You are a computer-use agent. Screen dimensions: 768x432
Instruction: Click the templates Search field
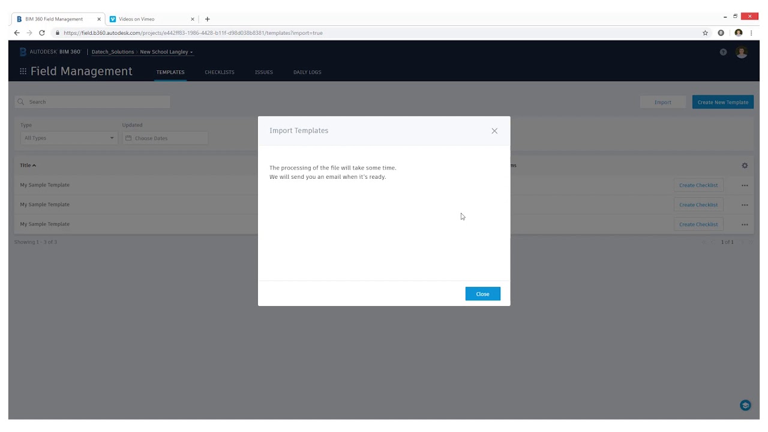tap(92, 102)
